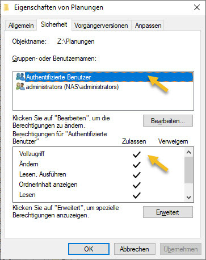
Task: Click the folder icon in the title bar
Action: (7, 7)
